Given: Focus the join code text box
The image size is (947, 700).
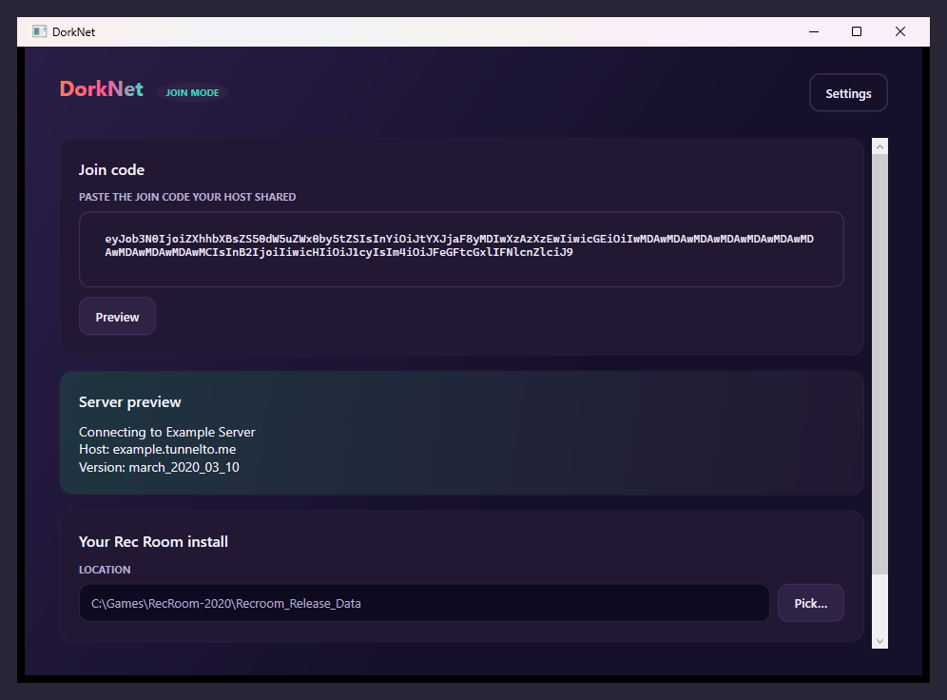Looking at the screenshot, I should tap(461, 249).
